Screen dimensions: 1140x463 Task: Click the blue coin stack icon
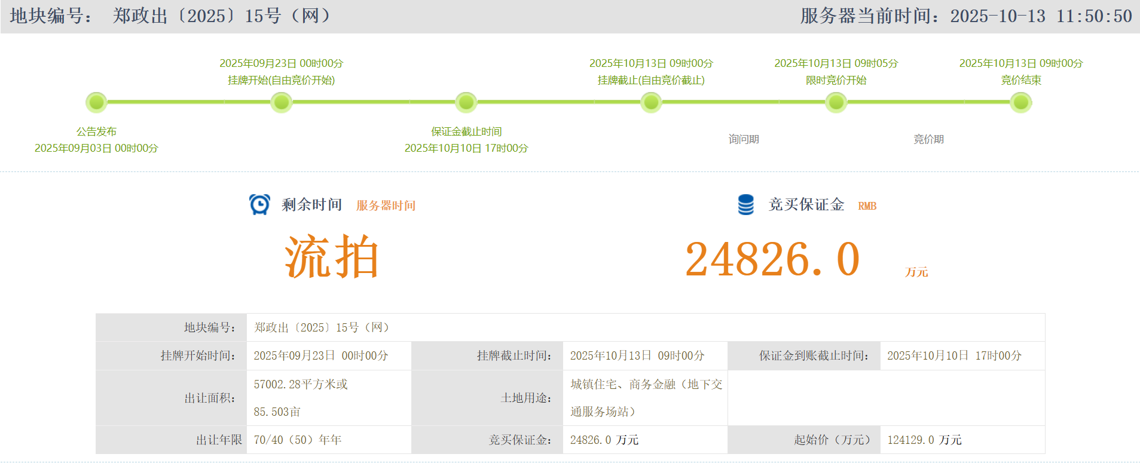click(x=745, y=204)
